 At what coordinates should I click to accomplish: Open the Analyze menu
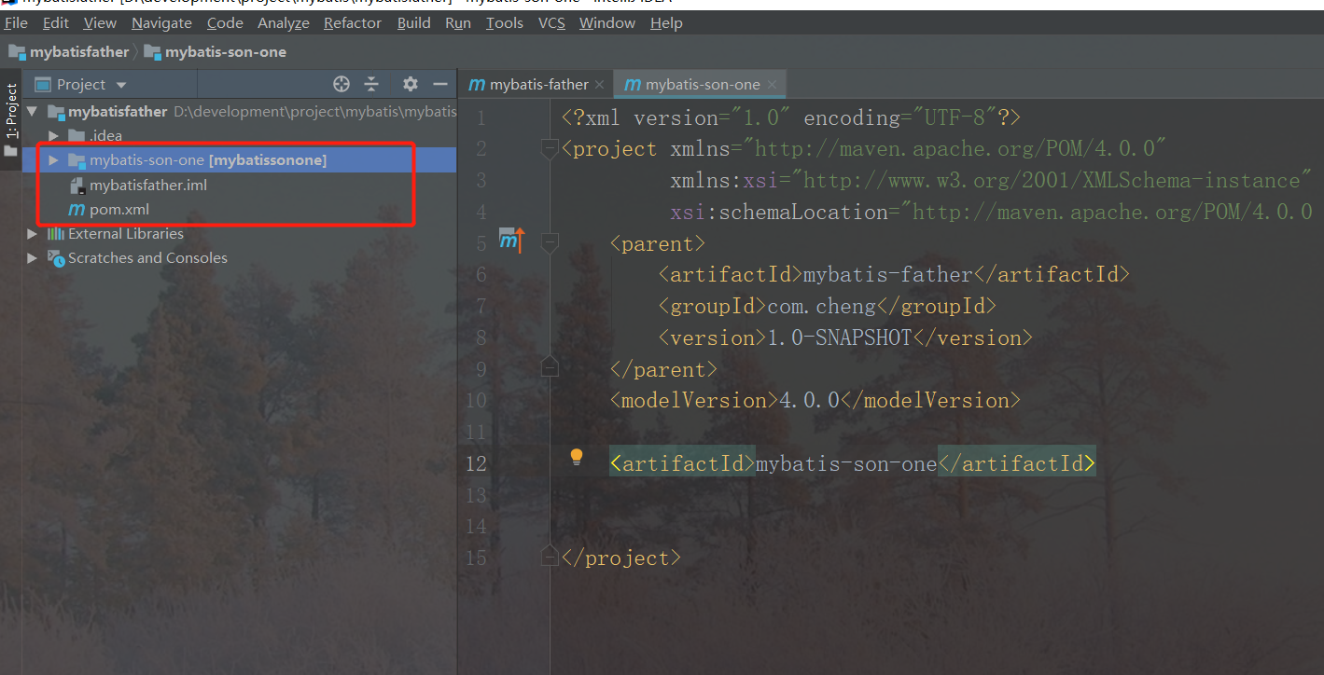(x=284, y=22)
